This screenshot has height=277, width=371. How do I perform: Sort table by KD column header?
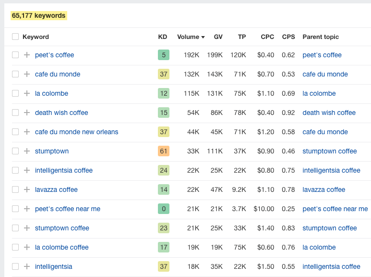point(163,37)
